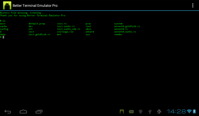Tap the 'mnt' directory entry

coord(59,34)
